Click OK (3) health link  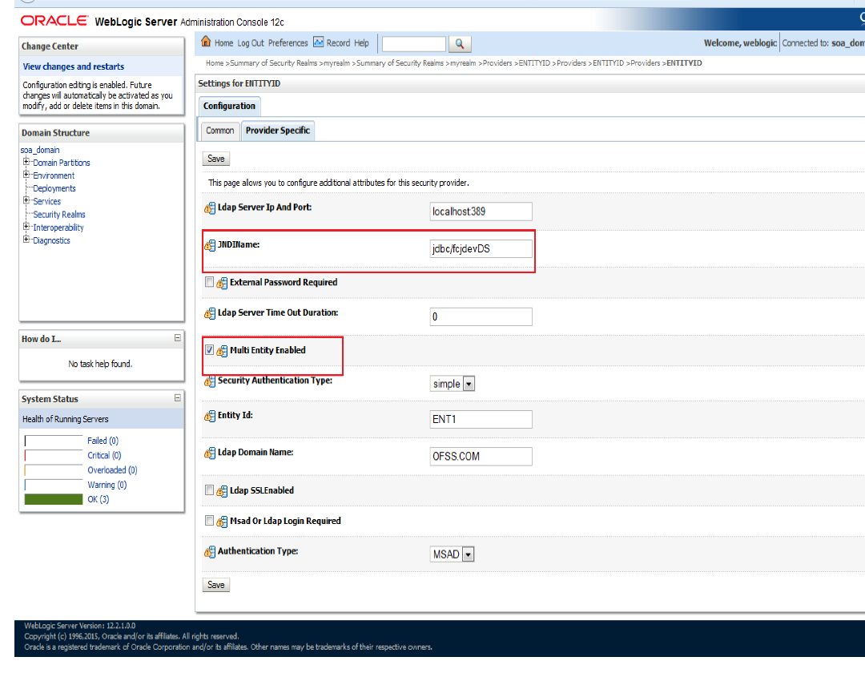99,499
